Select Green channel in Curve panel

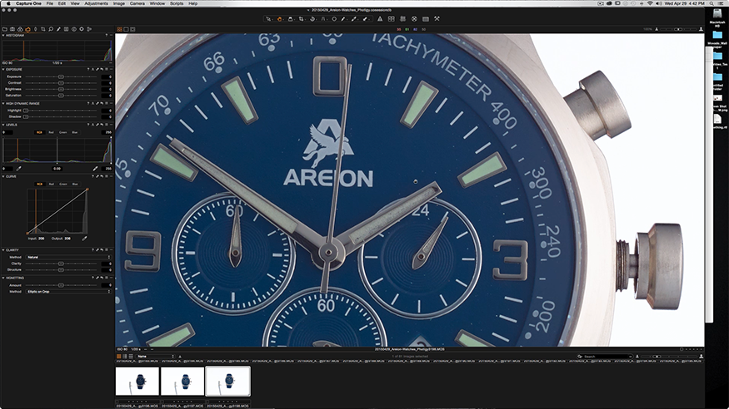pyautogui.click(x=62, y=184)
